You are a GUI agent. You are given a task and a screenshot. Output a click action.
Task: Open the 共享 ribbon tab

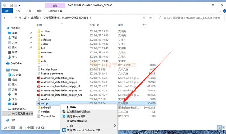[x=29, y=11]
